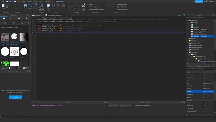Toggle the Anchored property checkbox
The width and height of the screenshot is (216, 122).
[204, 103]
